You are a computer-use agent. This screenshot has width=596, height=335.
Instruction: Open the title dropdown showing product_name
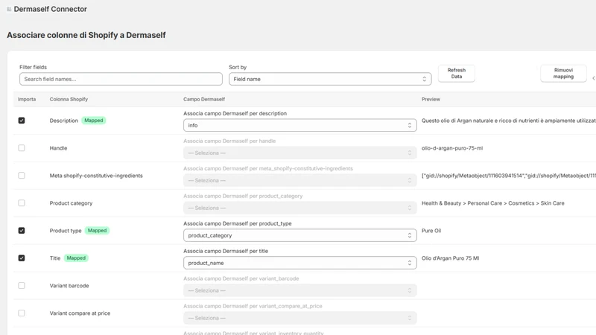300,263
